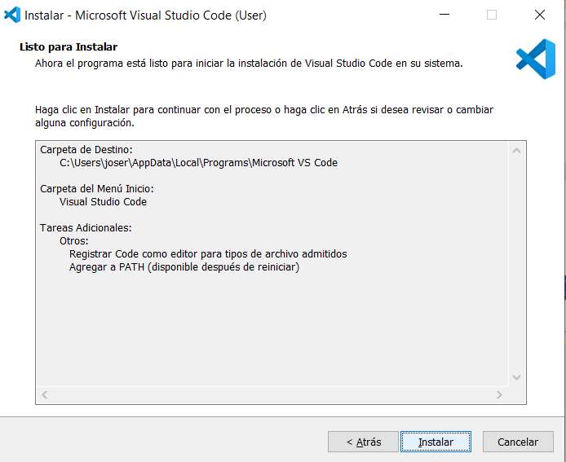Close the installer window with X
This screenshot has width=566, height=462.
[x=539, y=15]
